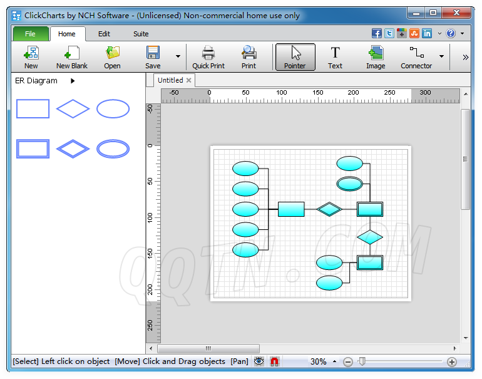Click the zoom slider handle
This screenshot has height=379, width=482.
tap(361, 361)
